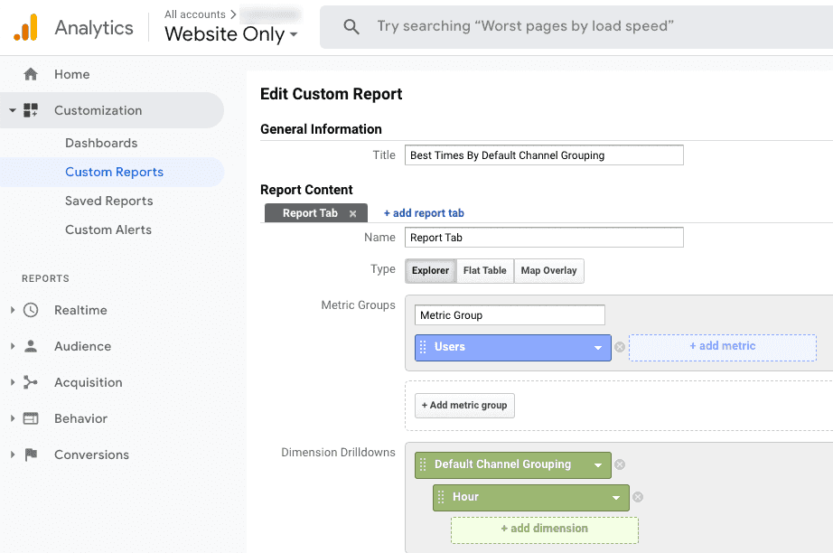833x553 pixels.
Task: Click the Add metric group button
Action: 464,405
